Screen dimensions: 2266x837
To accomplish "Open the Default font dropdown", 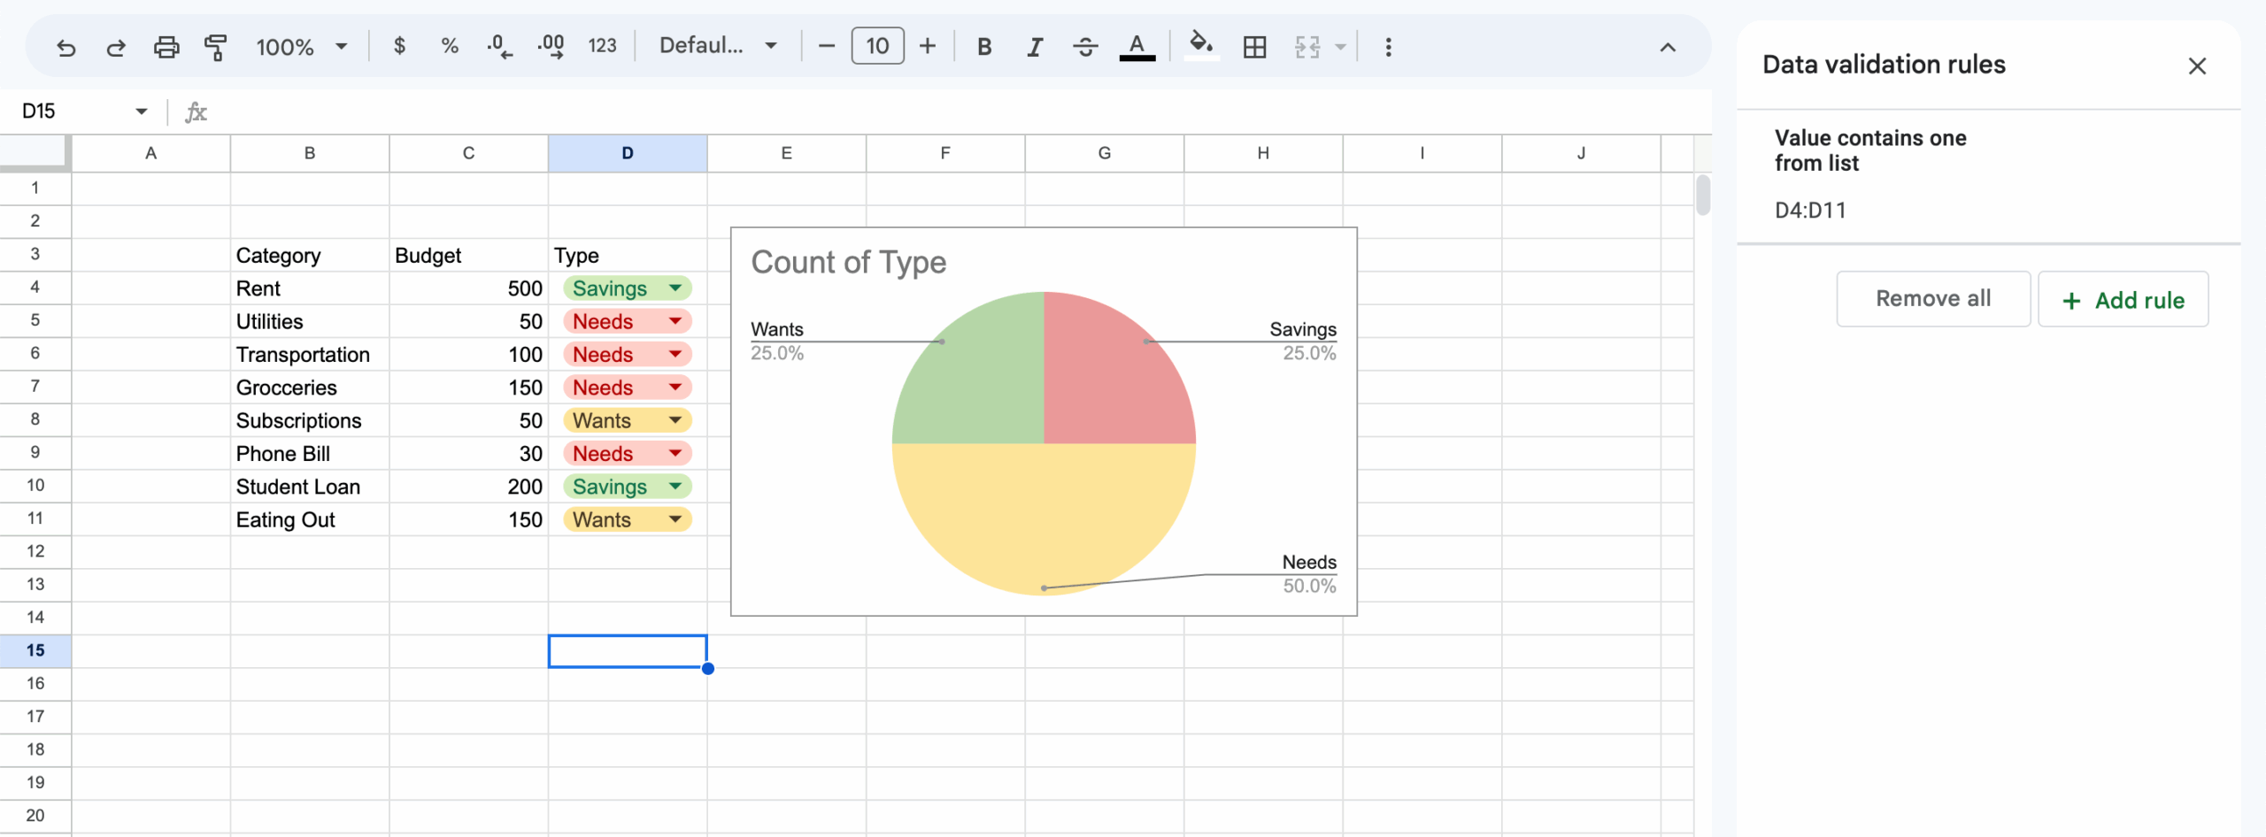I will (718, 46).
